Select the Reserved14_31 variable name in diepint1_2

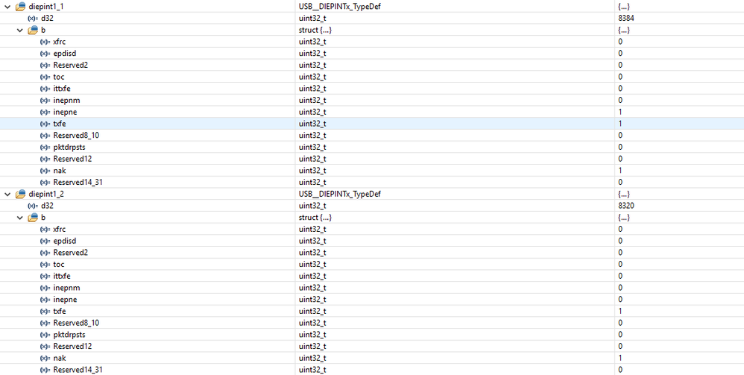(x=78, y=369)
